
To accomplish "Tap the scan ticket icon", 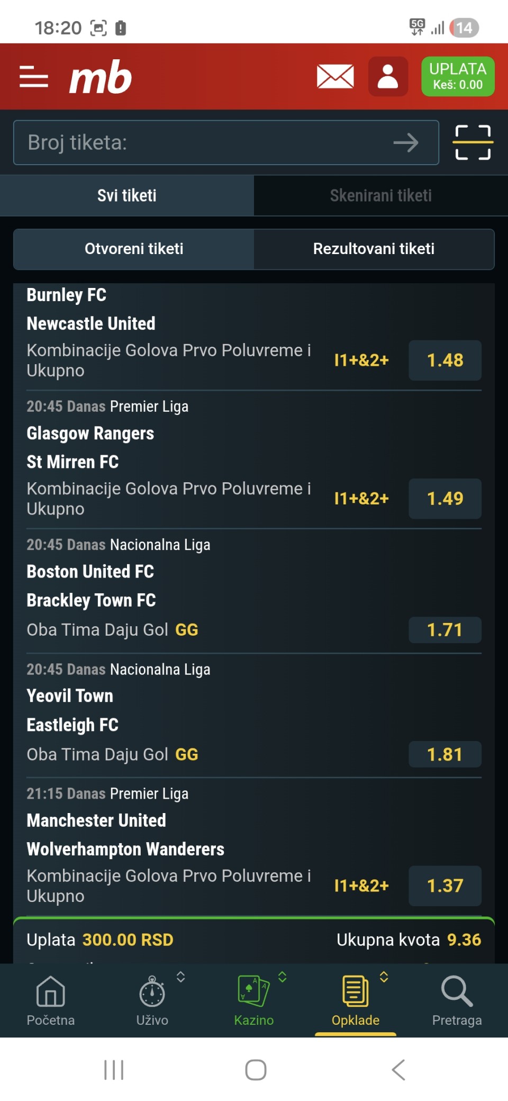I will coord(473,142).
